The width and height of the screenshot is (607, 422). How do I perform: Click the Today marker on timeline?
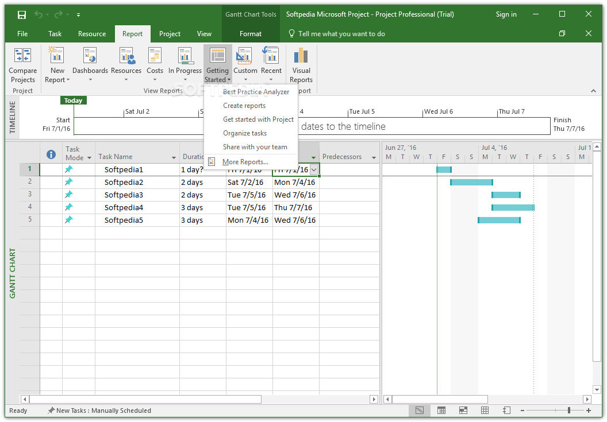tap(73, 100)
